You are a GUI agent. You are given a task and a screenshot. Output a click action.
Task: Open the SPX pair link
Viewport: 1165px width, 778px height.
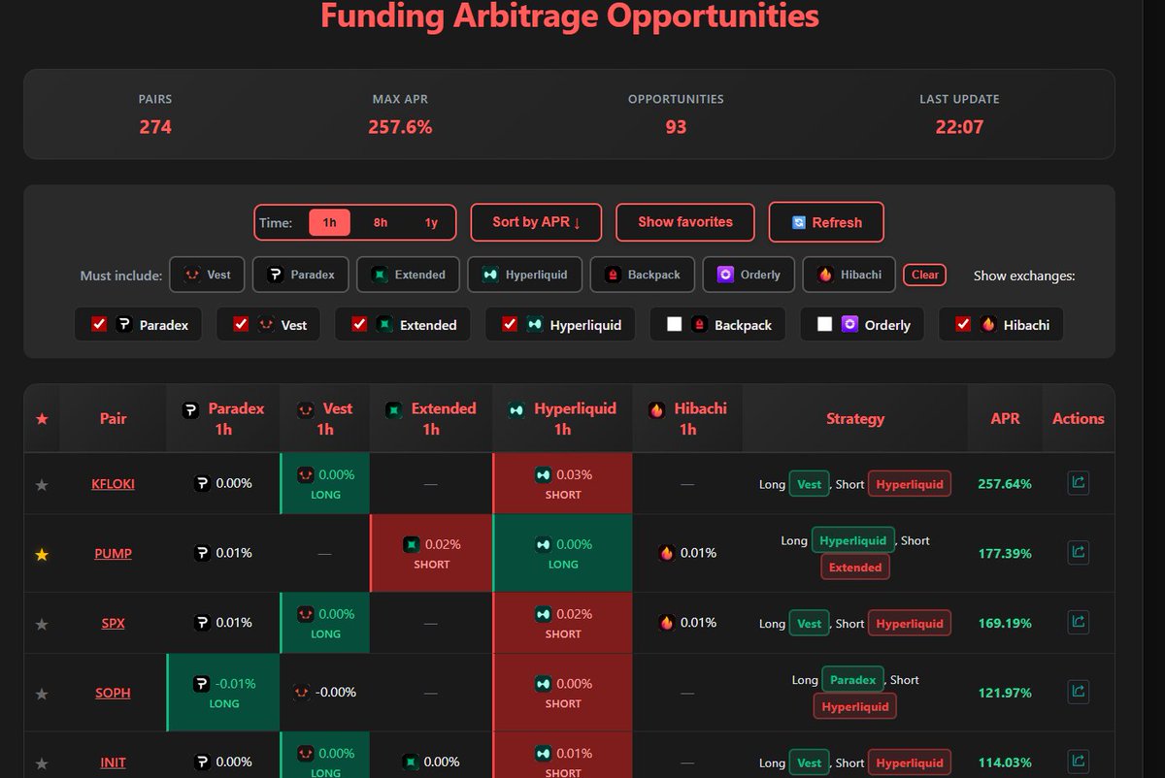coord(113,624)
